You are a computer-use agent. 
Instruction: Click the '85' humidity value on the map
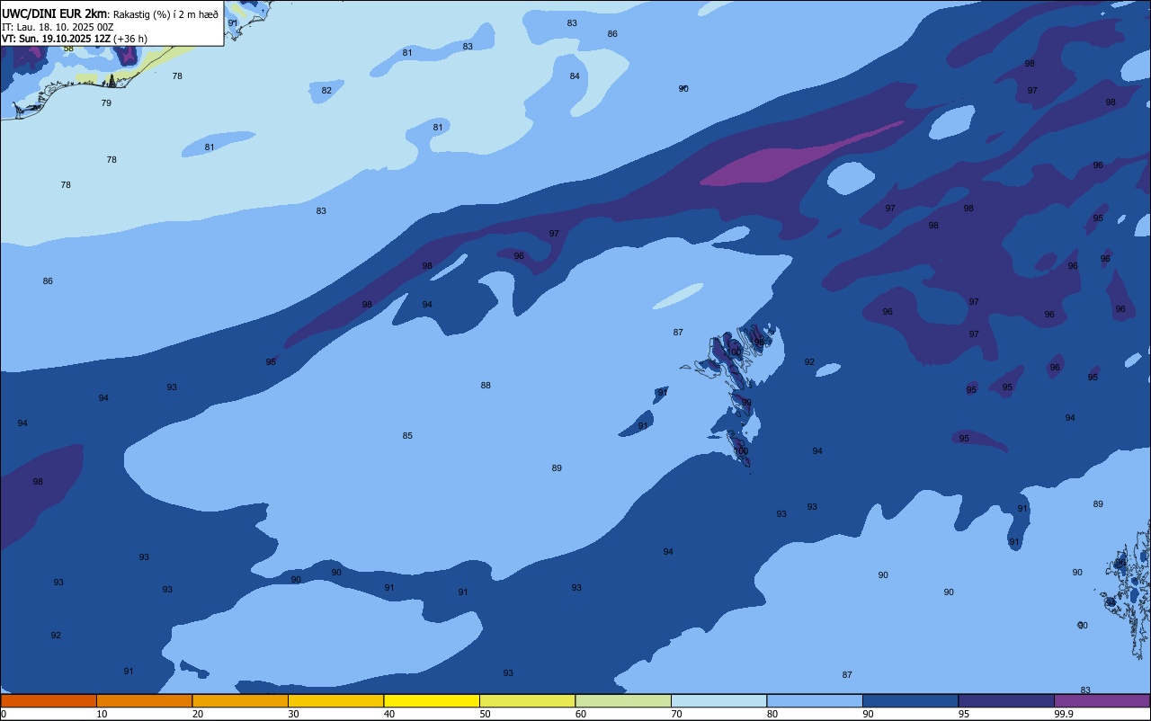(407, 435)
